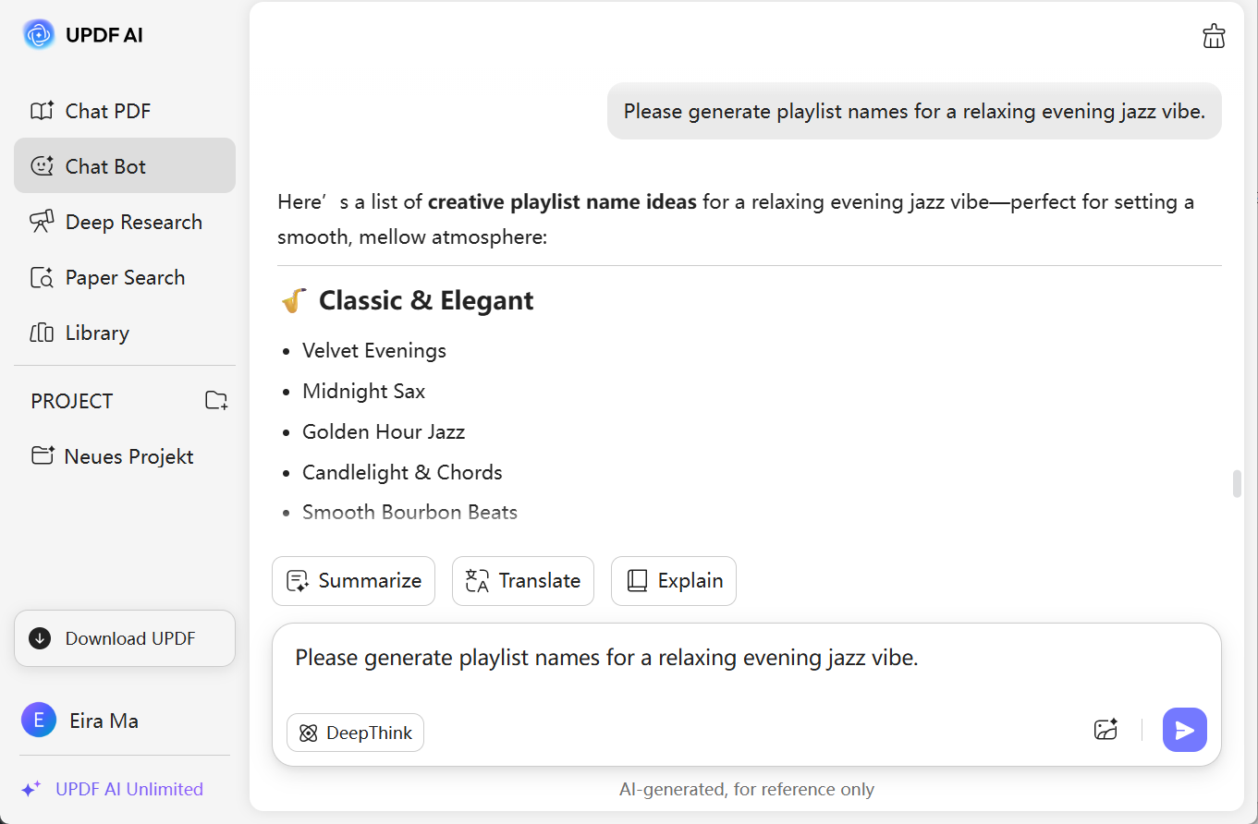
Task: Click the Summarize button
Action: tap(353, 581)
